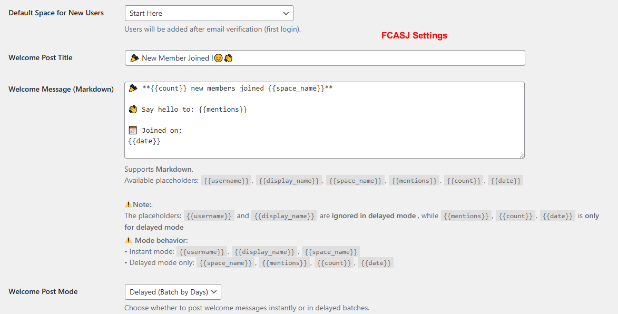Open the Default Space for New Users dropdown

pyautogui.click(x=209, y=13)
